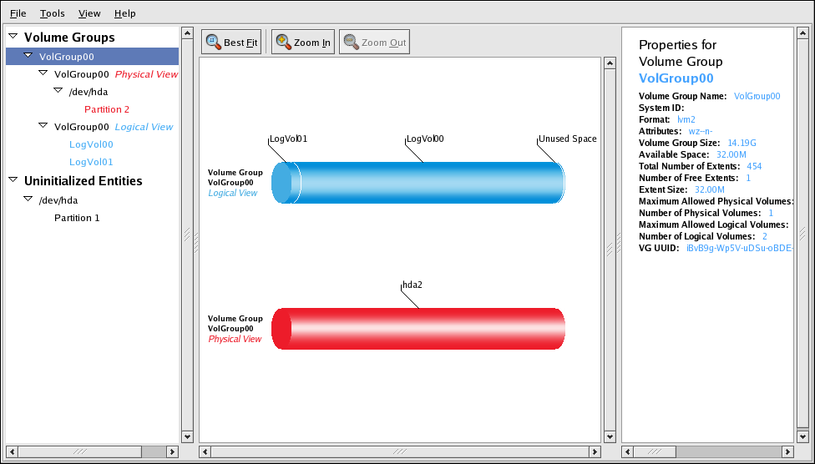Image resolution: width=815 pixels, height=464 pixels.
Task: Select Partition 2 in the tree
Action: tap(107, 109)
